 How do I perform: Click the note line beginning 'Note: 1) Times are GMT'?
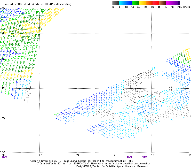(x=82, y=161)
